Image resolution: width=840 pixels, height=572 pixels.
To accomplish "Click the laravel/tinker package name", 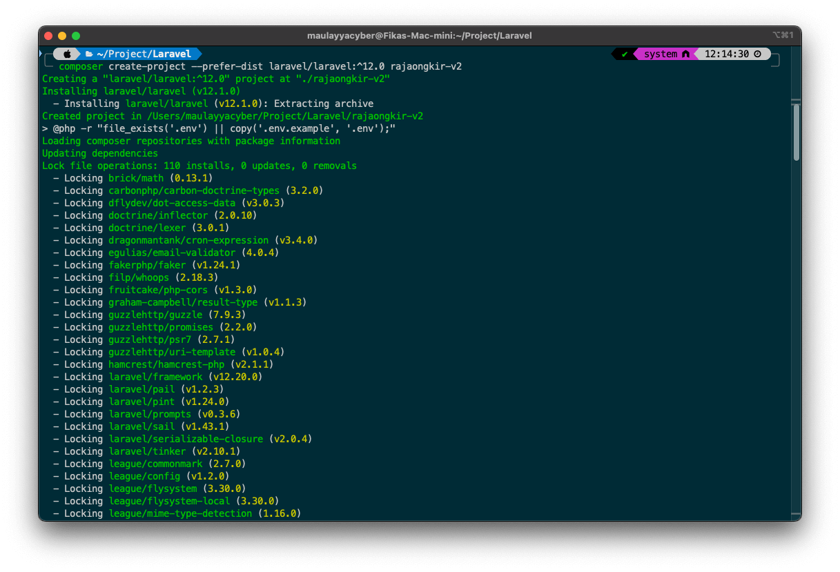I will point(147,451).
